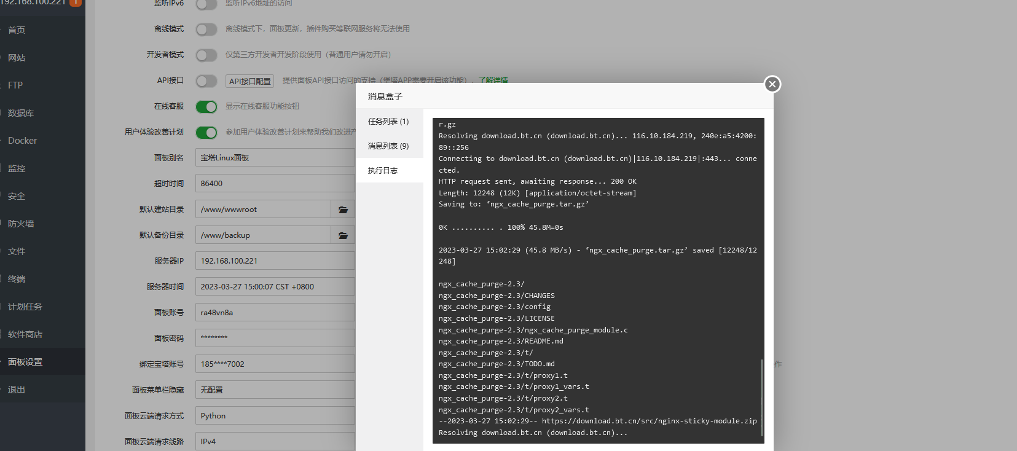Viewport: 1017px width, 451px height.
Task: Click the 面板密码 field
Action: pos(275,339)
